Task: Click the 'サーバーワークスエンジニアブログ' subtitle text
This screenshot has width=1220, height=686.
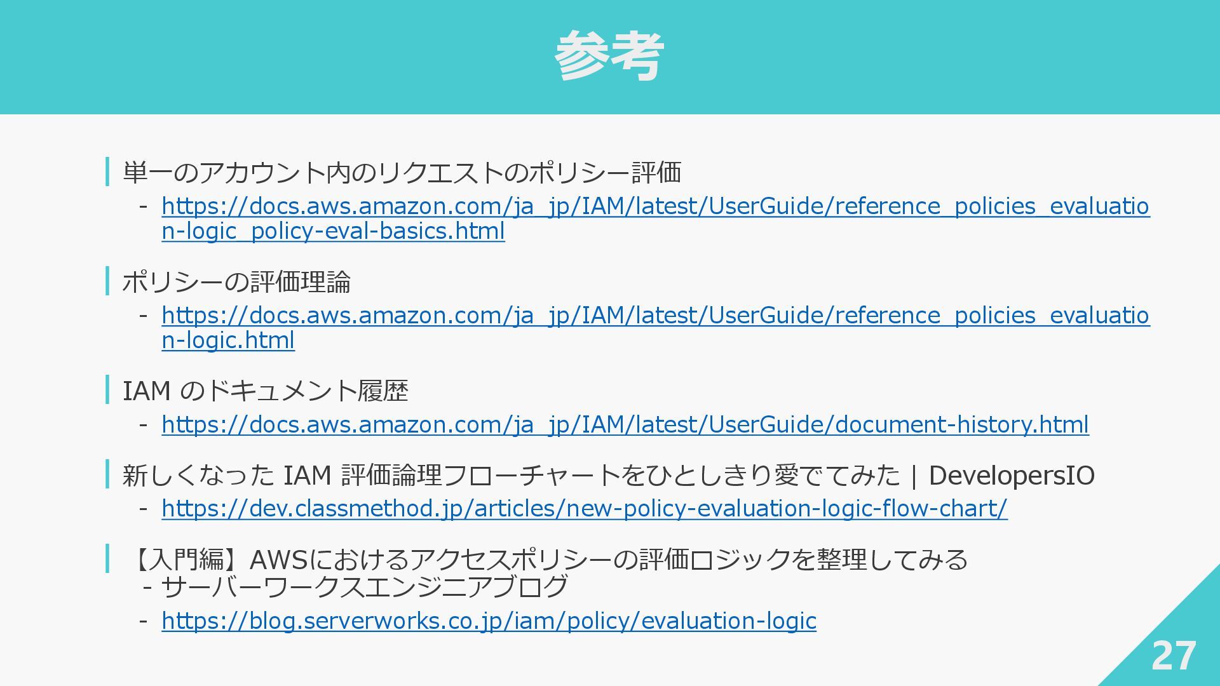Action: [363, 587]
